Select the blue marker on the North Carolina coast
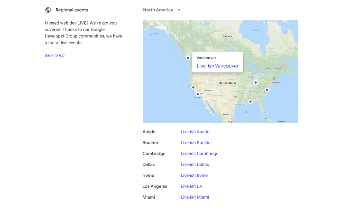This screenshot has width=343, height=214. [x=267, y=90]
